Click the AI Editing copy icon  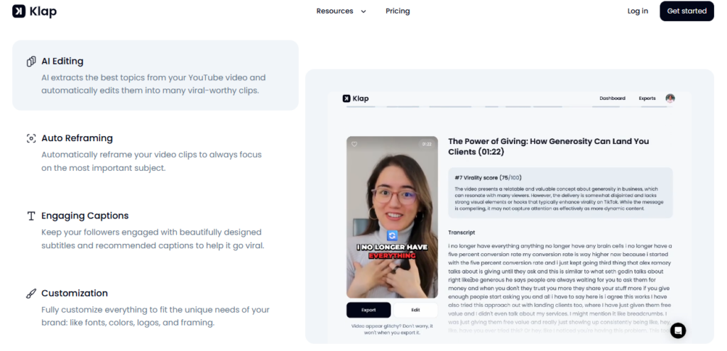pos(31,62)
